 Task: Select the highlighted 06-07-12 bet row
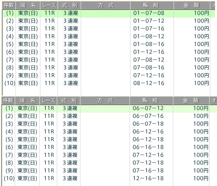tap(148, 108)
